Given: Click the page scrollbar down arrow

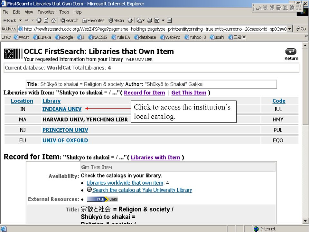Looking at the screenshot, I should pyautogui.click(x=305, y=221).
